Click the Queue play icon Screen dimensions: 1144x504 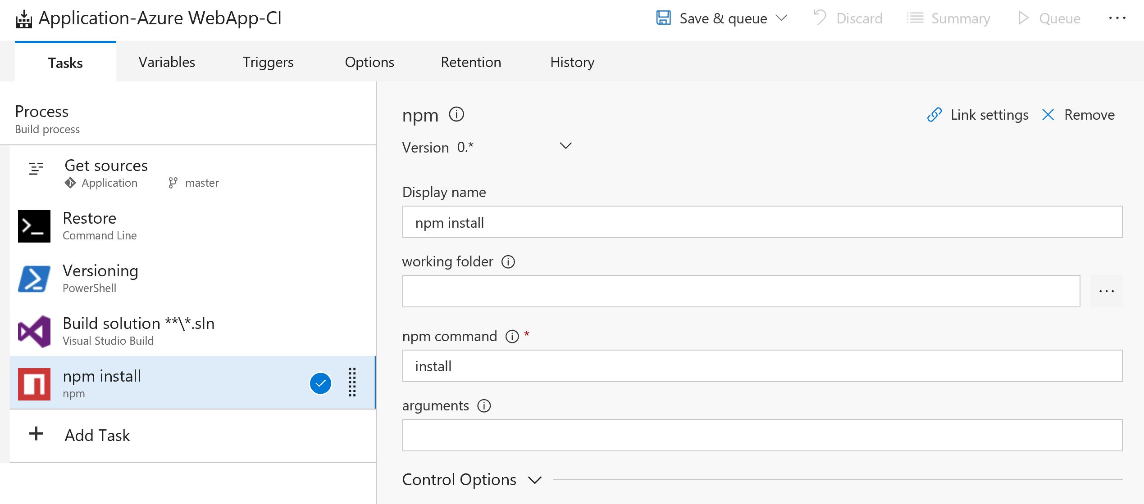click(1023, 18)
